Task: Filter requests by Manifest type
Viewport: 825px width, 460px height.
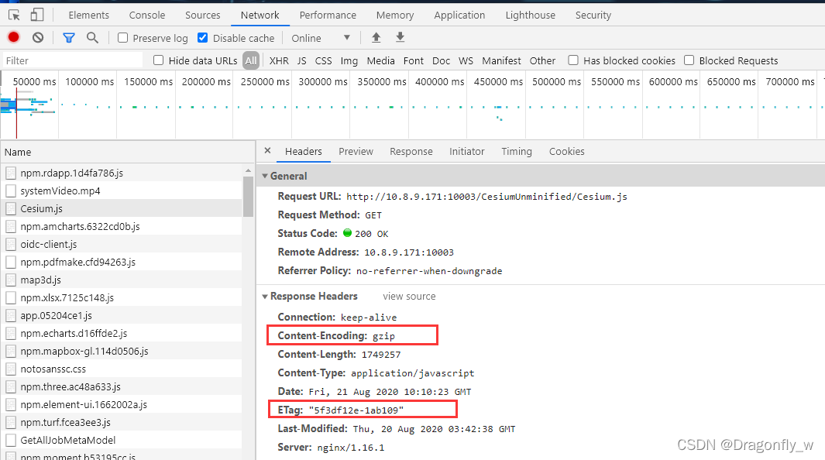Action: (x=501, y=61)
